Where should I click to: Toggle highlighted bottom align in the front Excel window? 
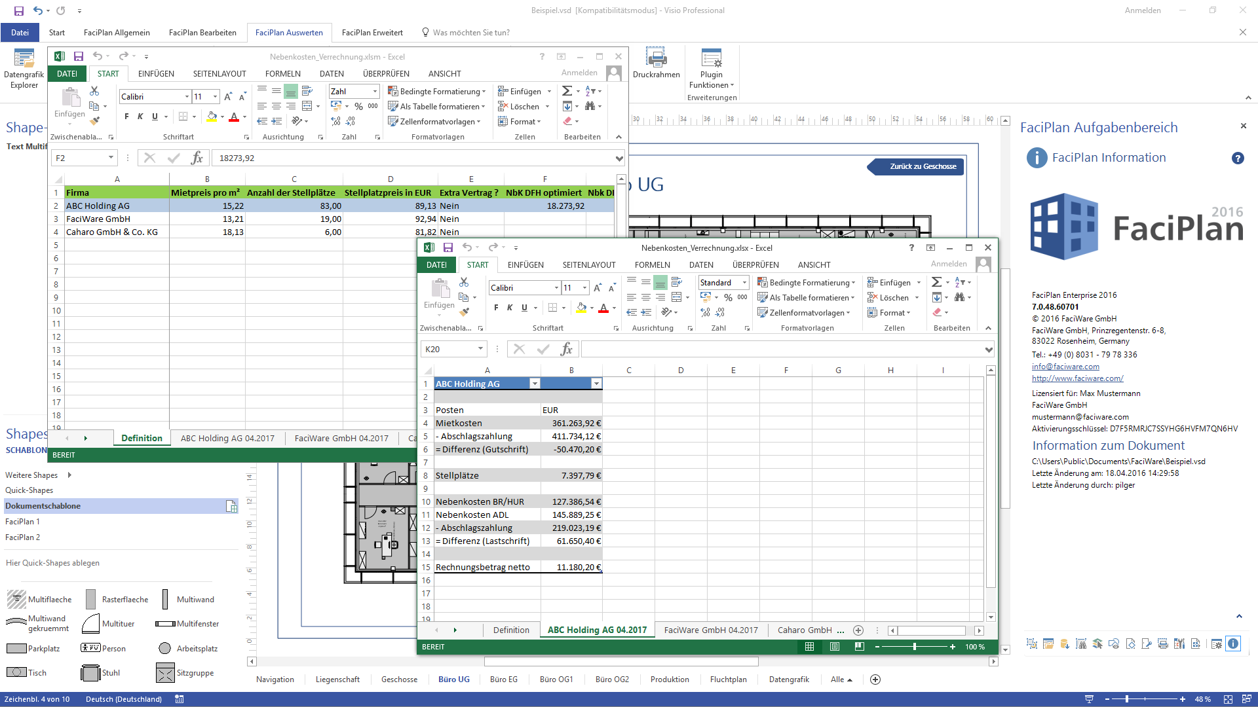pos(660,282)
